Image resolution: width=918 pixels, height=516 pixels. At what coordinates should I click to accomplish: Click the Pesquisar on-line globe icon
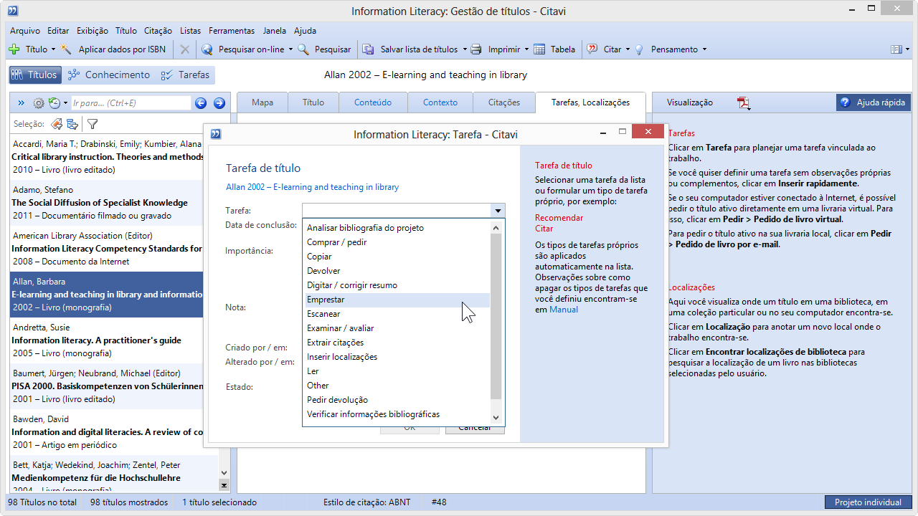pyautogui.click(x=207, y=49)
